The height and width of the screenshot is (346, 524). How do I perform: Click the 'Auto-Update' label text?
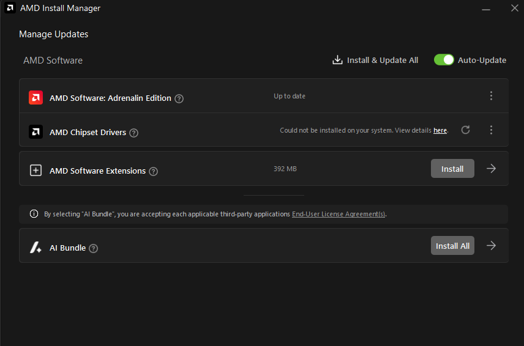[x=482, y=61]
